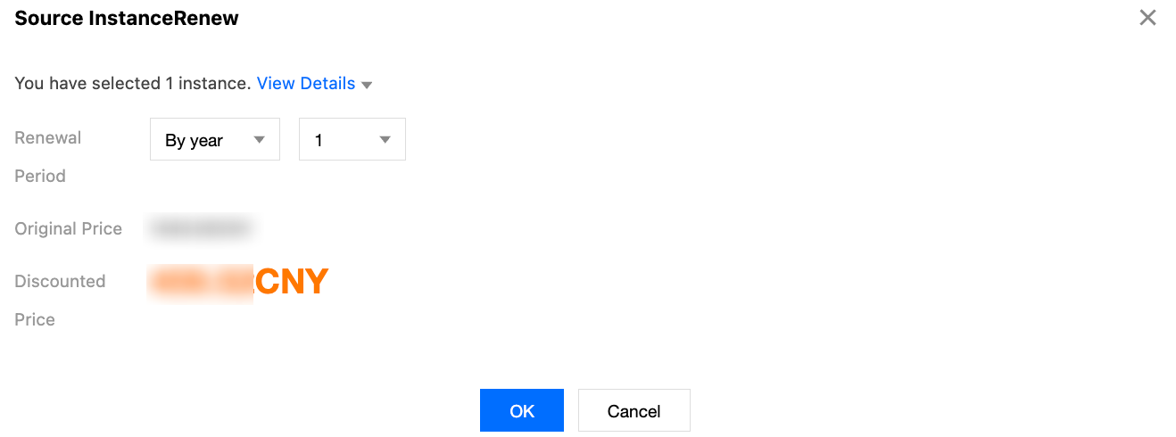Viewport: 1176px width, 437px height.
Task: Select the 'By year' text in the dropdown
Action: pyautogui.click(x=195, y=141)
